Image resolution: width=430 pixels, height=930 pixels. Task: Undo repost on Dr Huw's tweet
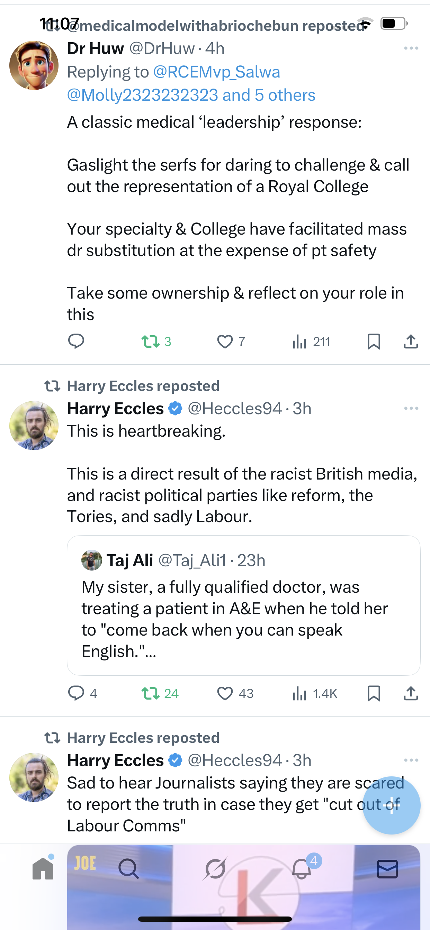pyautogui.click(x=150, y=341)
